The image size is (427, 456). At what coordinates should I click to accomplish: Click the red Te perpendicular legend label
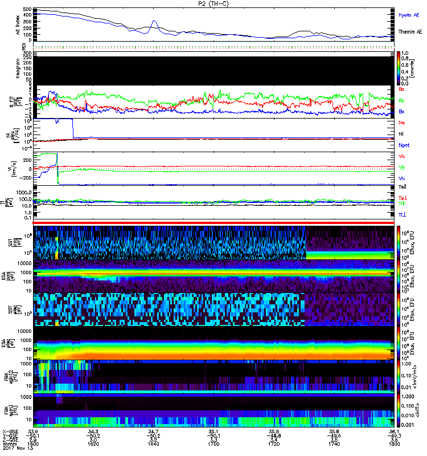pyautogui.click(x=403, y=198)
